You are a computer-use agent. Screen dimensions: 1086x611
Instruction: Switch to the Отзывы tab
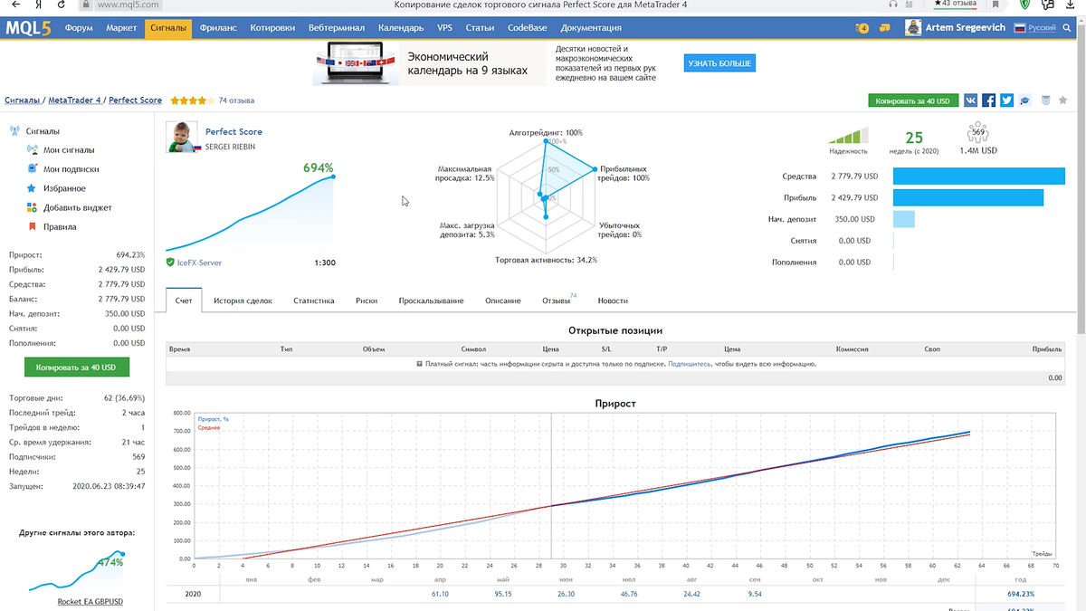click(x=557, y=301)
